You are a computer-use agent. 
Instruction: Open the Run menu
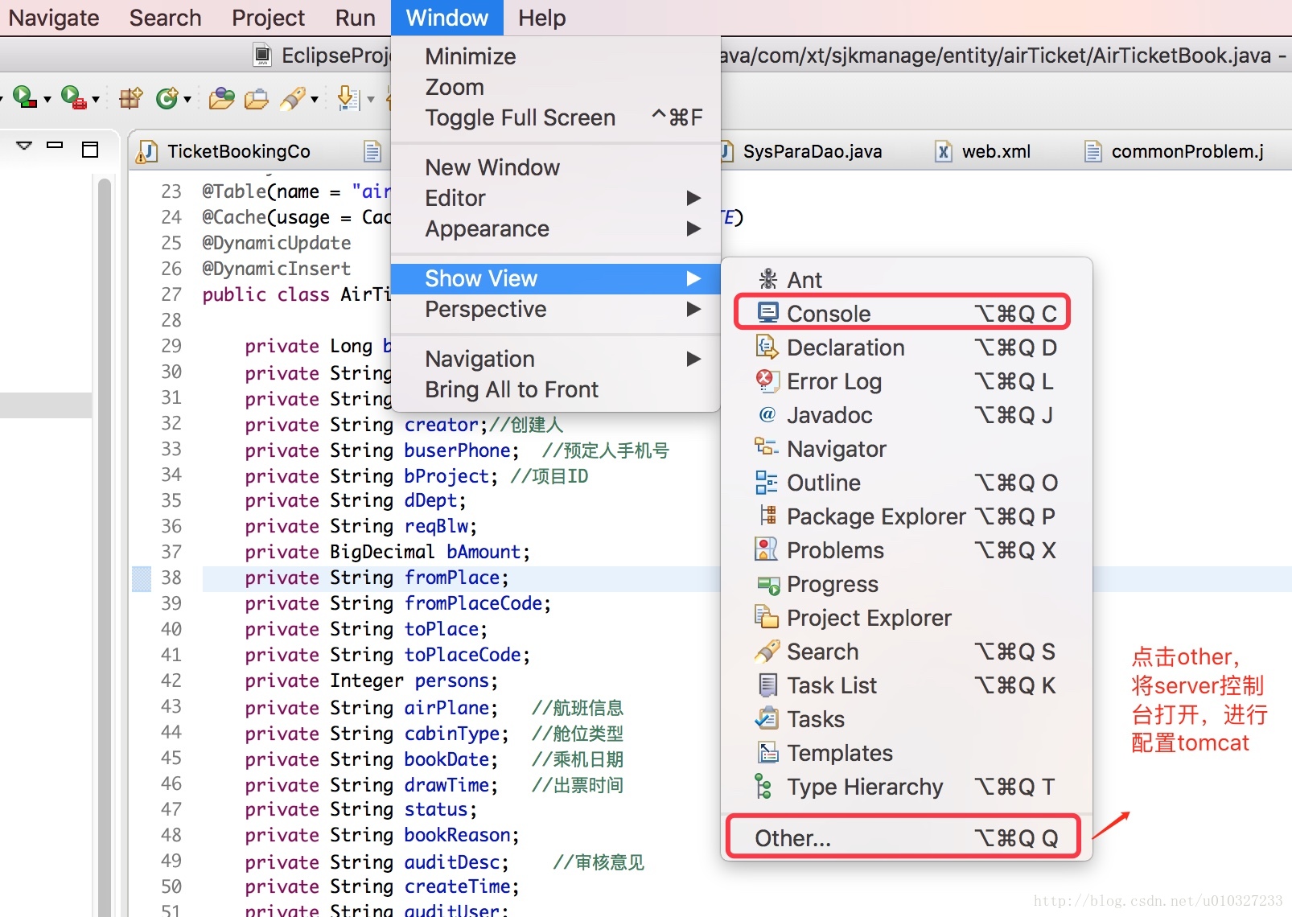pyautogui.click(x=355, y=18)
